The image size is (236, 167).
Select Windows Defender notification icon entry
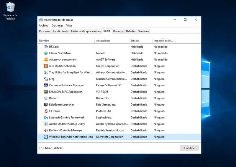(71, 137)
